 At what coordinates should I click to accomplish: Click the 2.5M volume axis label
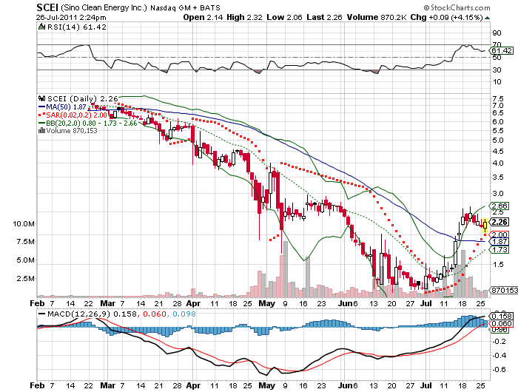25,278
